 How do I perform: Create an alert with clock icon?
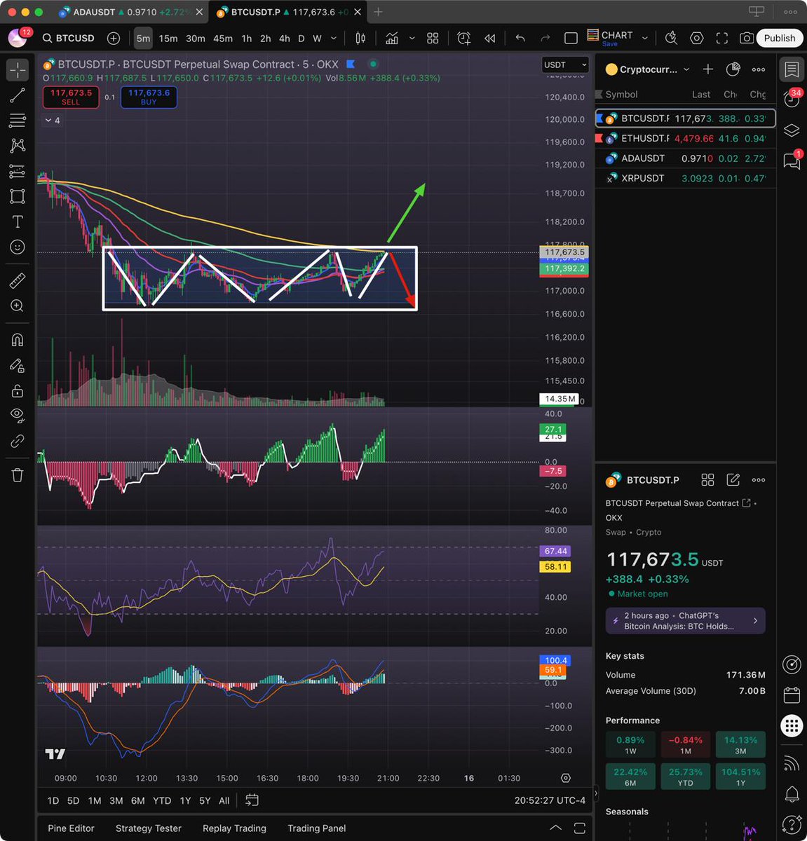(x=464, y=39)
